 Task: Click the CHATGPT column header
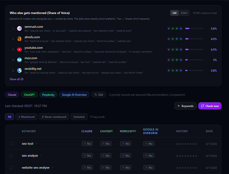106,131
